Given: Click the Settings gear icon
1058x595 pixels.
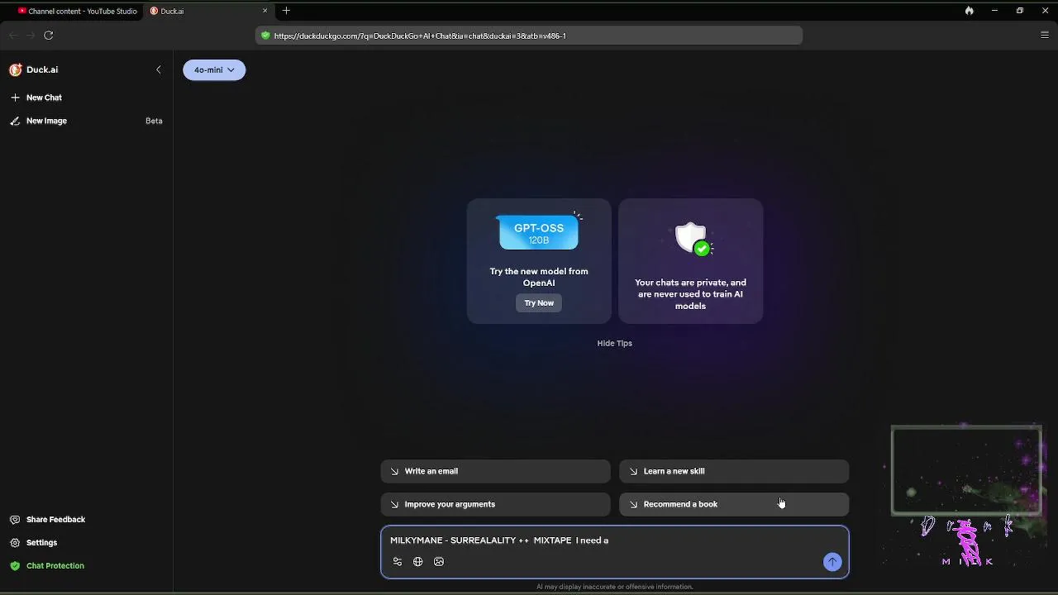Looking at the screenshot, I should [x=15, y=543].
